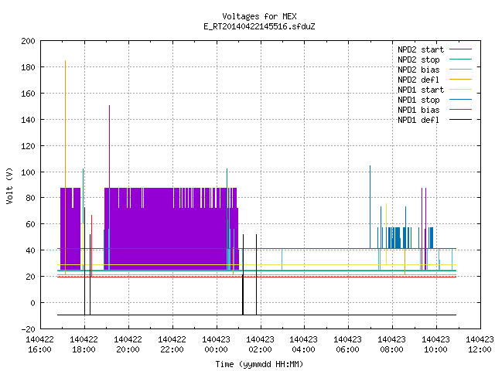
Task: Click the yellow NPD1 start legend line
Action: 460,90
